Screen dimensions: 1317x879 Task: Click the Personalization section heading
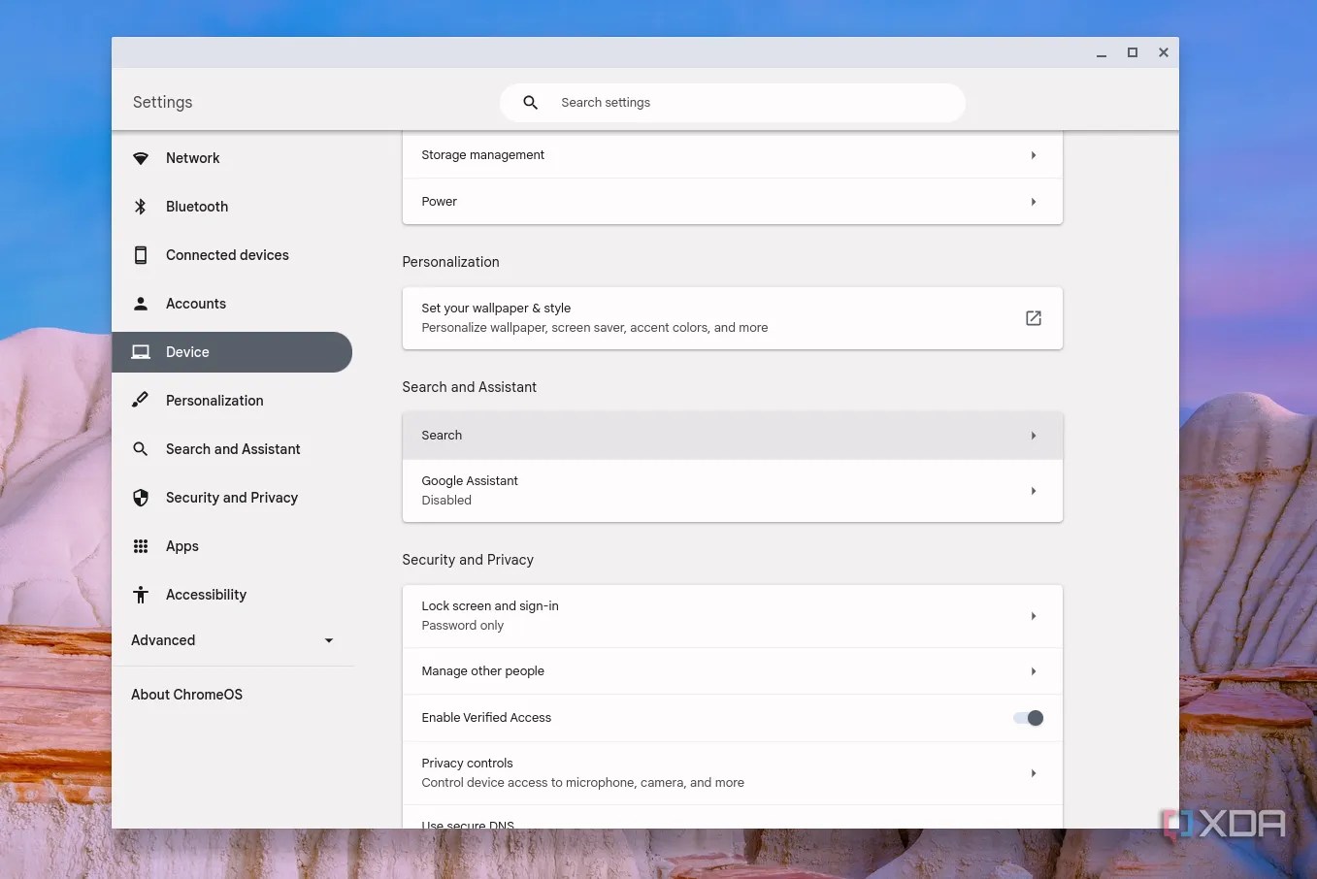tap(450, 262)
